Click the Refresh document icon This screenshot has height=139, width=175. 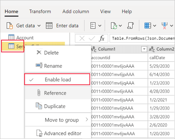point(114,26)
